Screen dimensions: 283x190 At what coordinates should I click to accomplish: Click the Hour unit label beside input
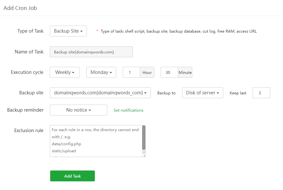click(147, 72)
